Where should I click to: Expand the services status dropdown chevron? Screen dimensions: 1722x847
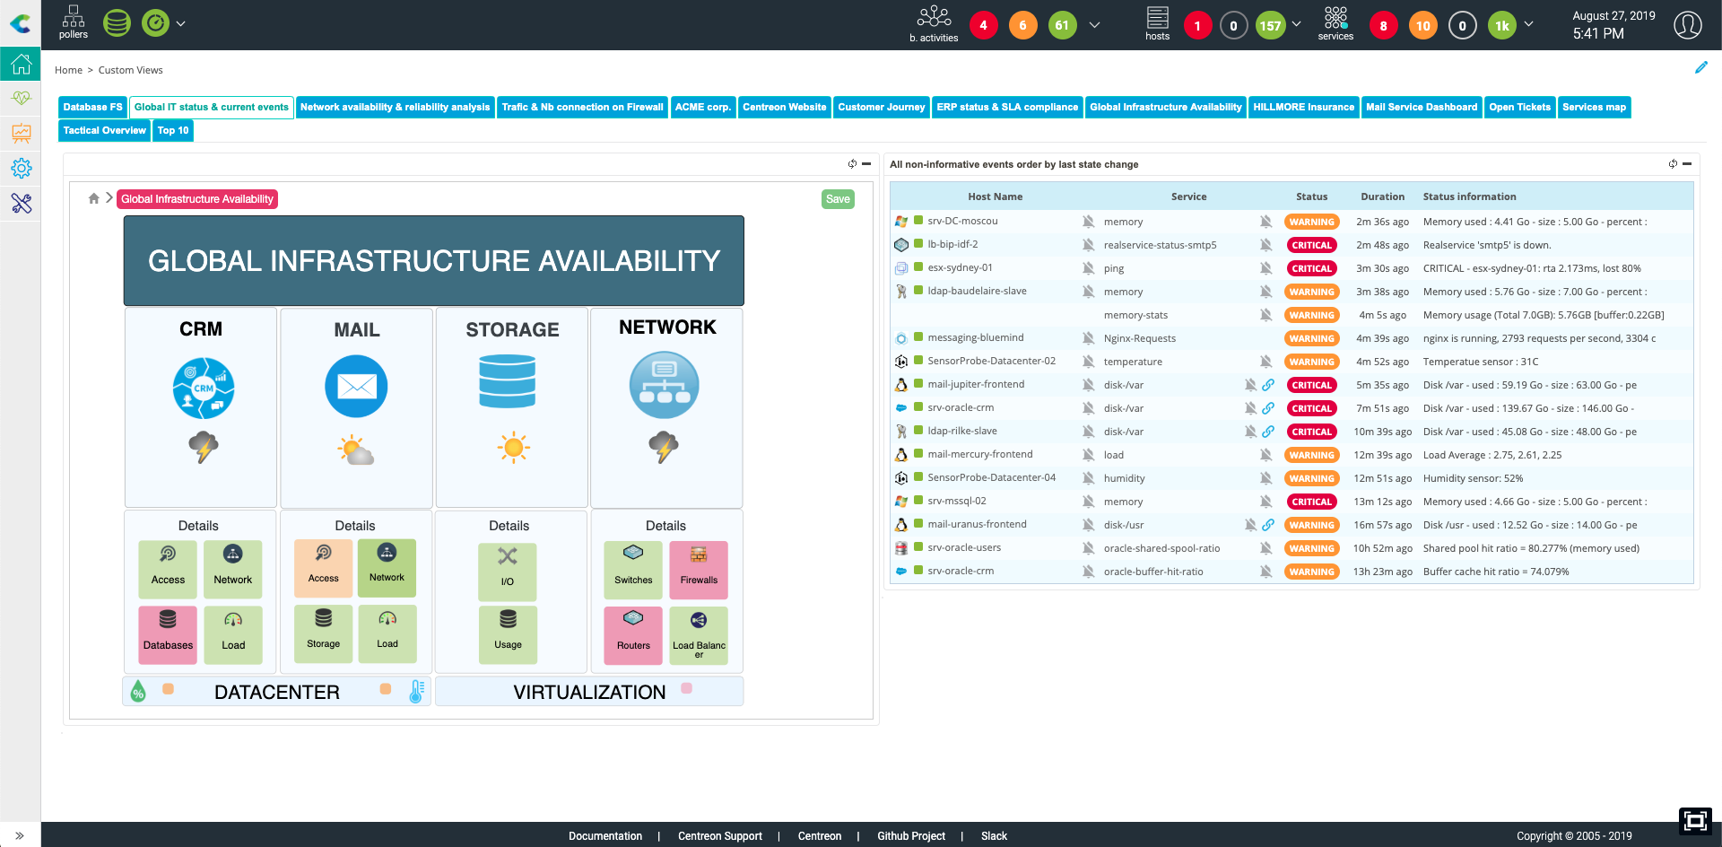pos(1529,24)
